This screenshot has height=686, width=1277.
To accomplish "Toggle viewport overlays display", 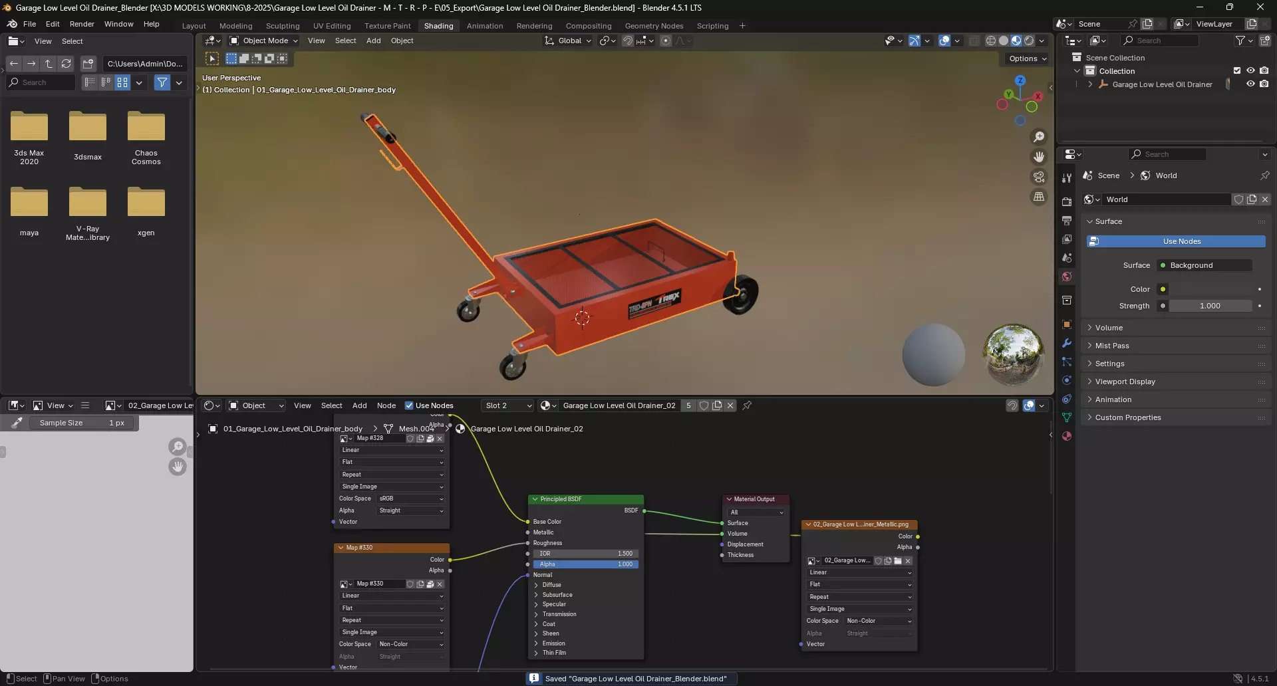I will click(944, 41).
